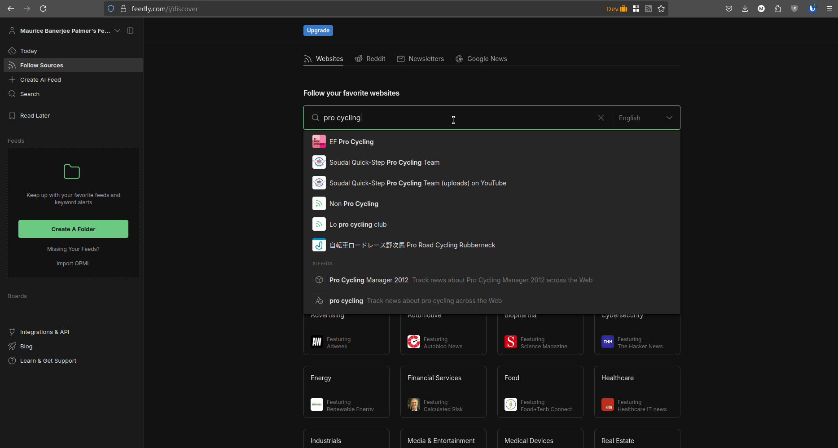Click the Today icon in sidebar
Image resolution: width=838 pixels, height=448 pixels.
click(12, 51)
